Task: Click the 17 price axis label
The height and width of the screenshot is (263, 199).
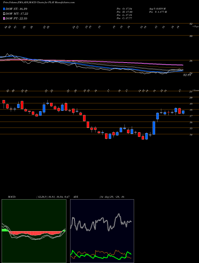Action: [x=191, y=116]
